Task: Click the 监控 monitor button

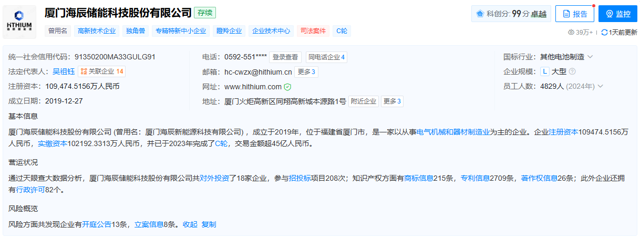Action: click(617, 14)
